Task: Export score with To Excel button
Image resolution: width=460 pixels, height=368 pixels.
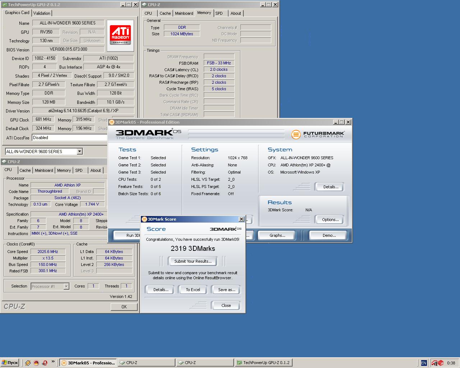Action: coord(193,290)
